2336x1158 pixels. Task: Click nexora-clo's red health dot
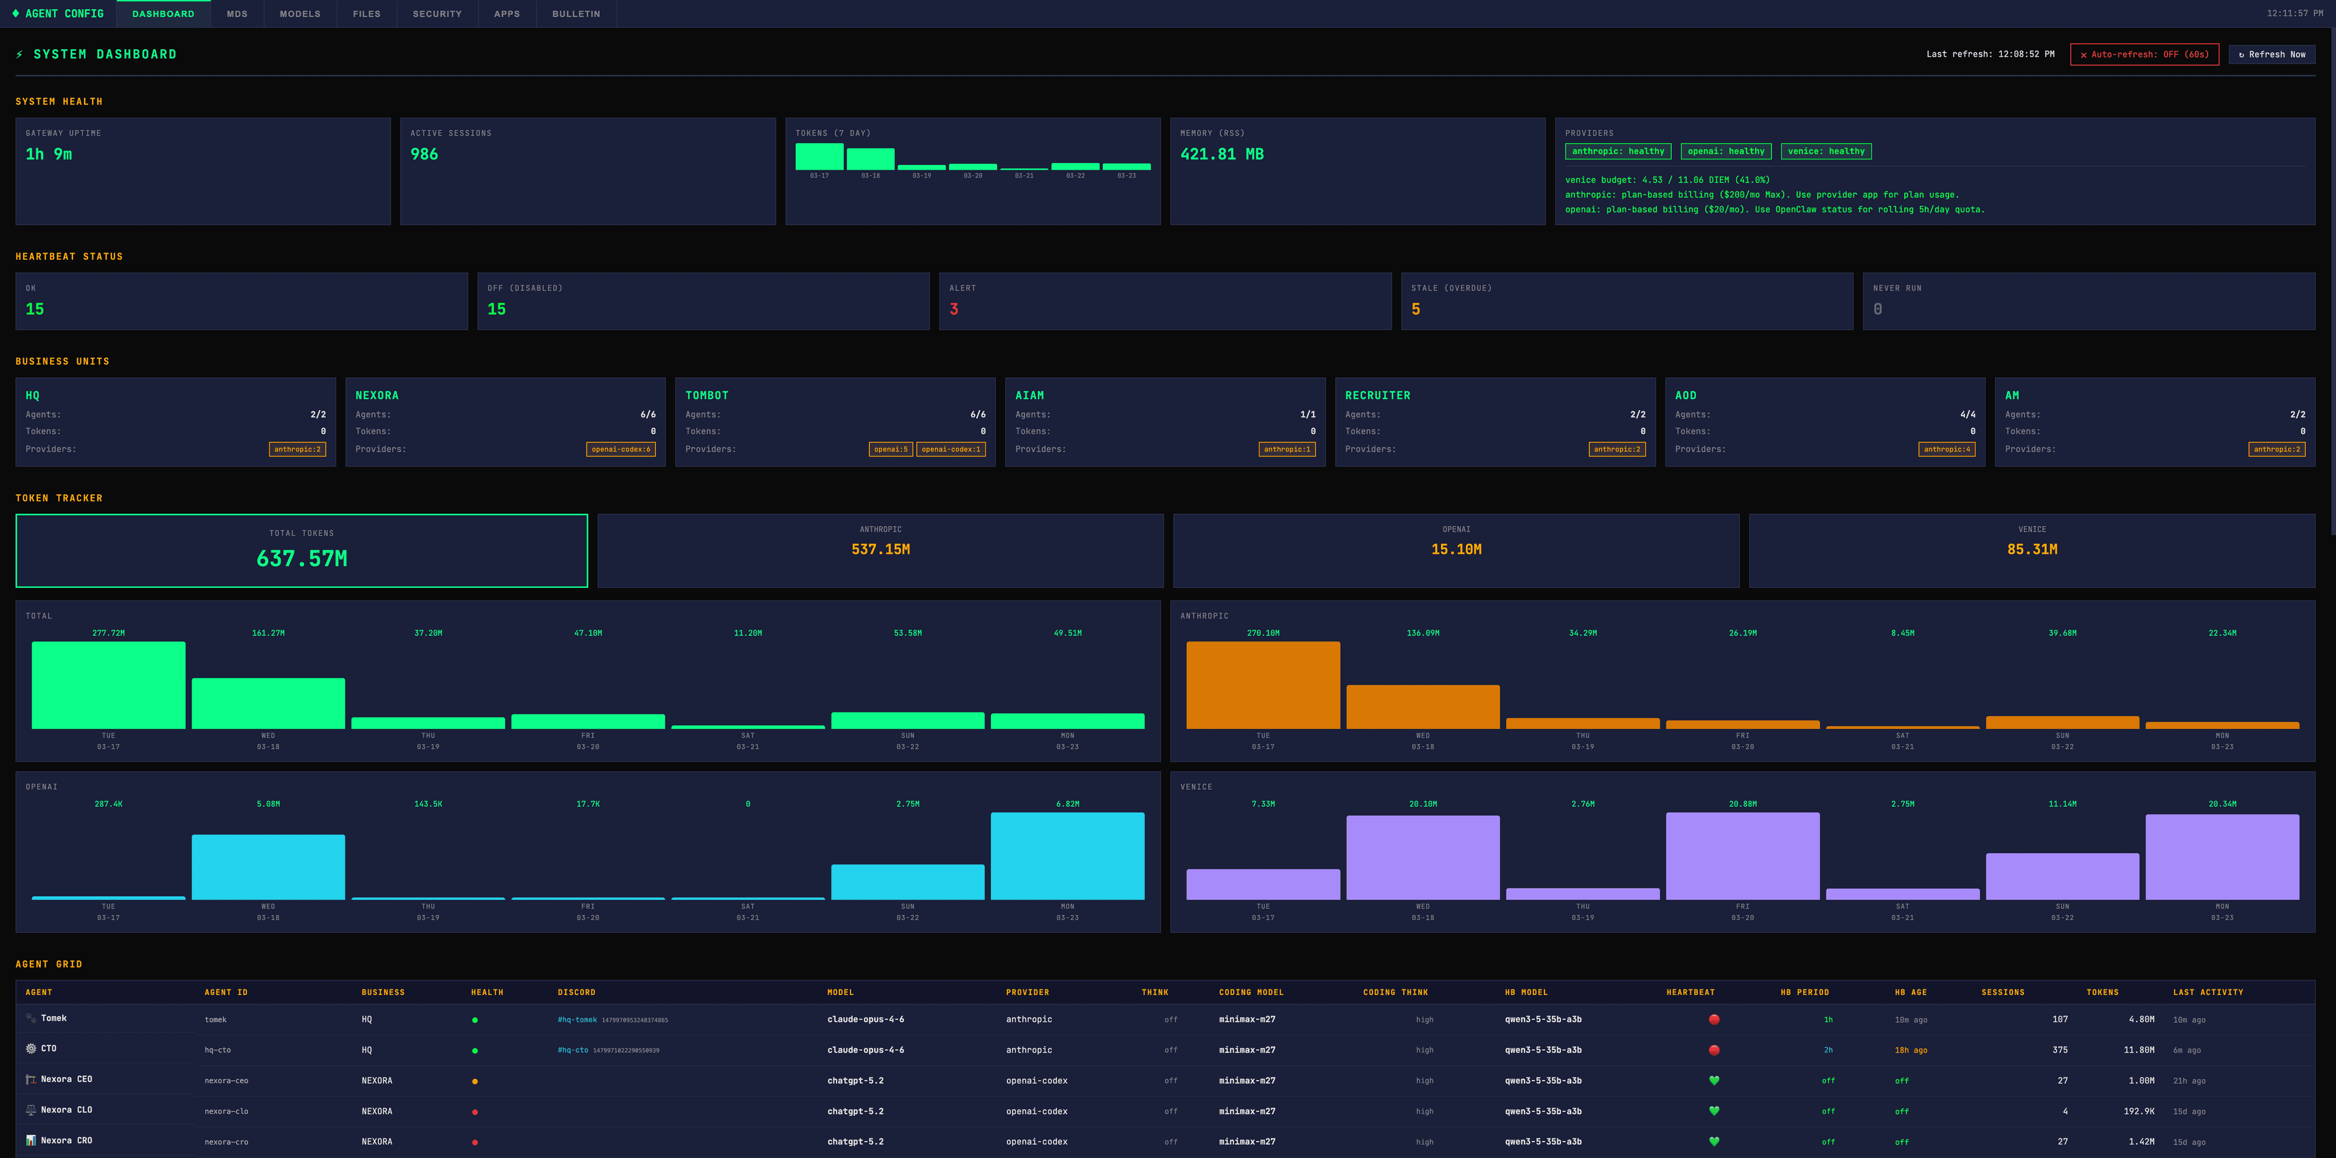475,1112
